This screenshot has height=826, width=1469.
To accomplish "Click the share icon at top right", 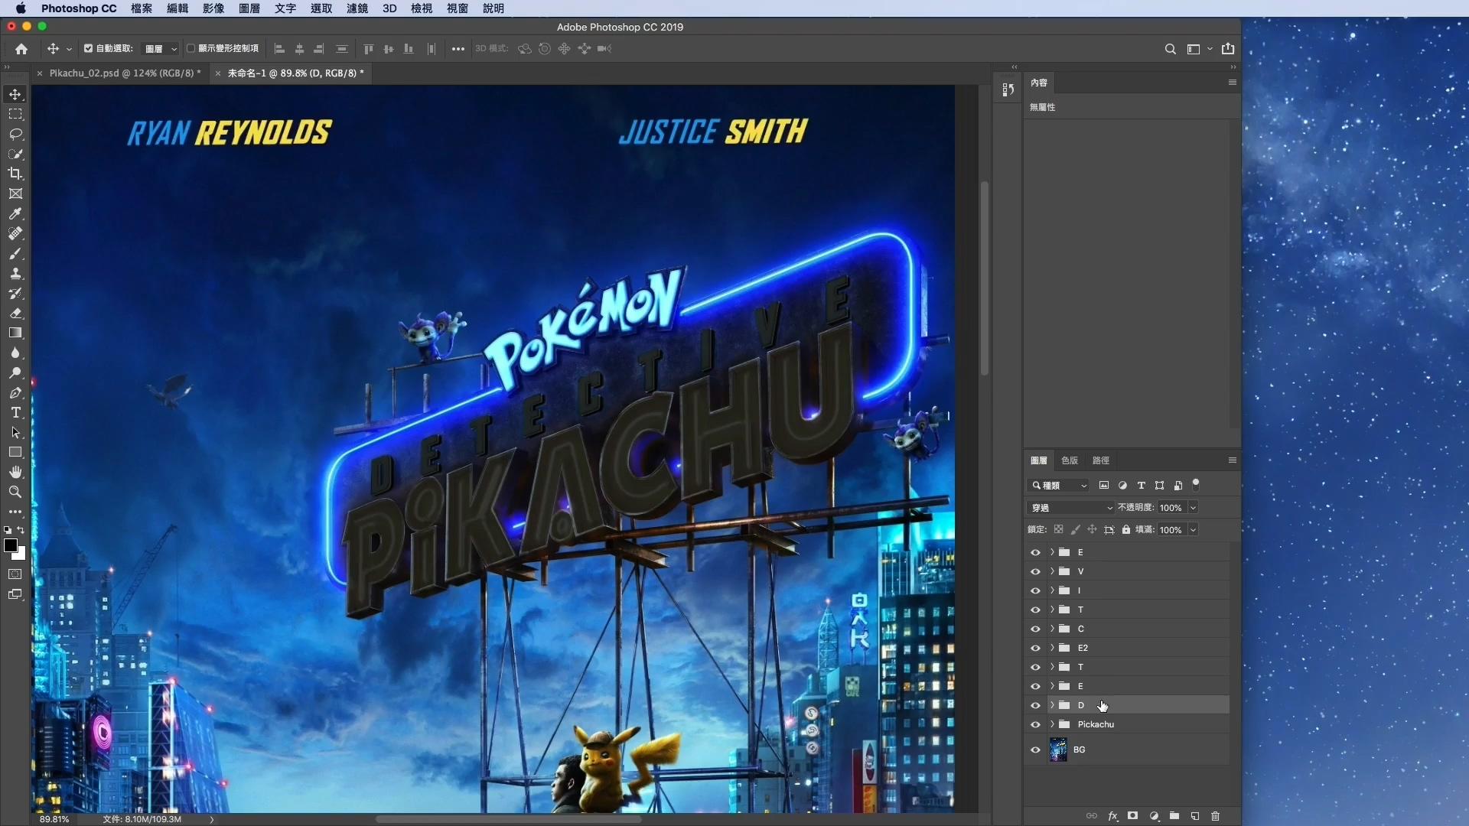I will [1228, 49].
